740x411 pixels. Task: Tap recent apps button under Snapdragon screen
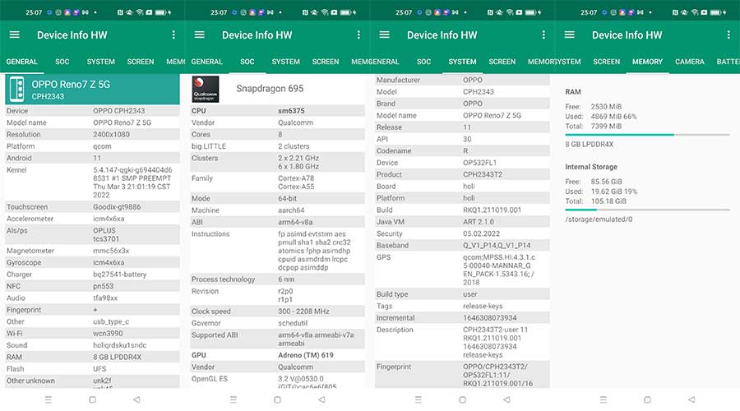(x=234, y=399)
